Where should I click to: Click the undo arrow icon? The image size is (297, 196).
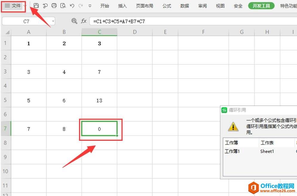click(x=72, y=6)
